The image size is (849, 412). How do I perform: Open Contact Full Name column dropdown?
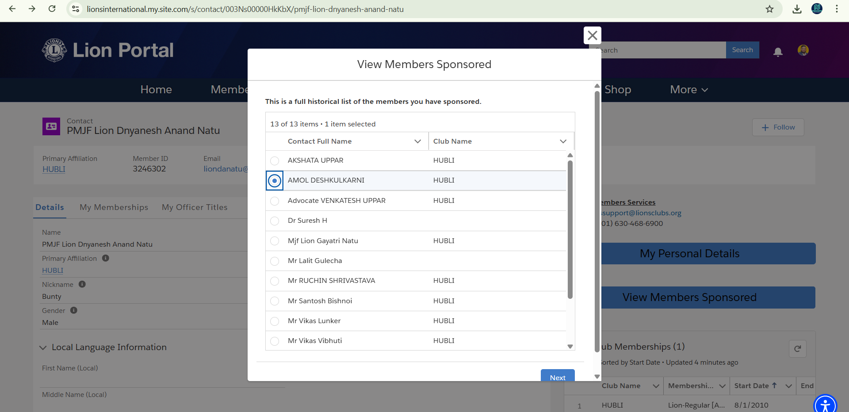417,141
